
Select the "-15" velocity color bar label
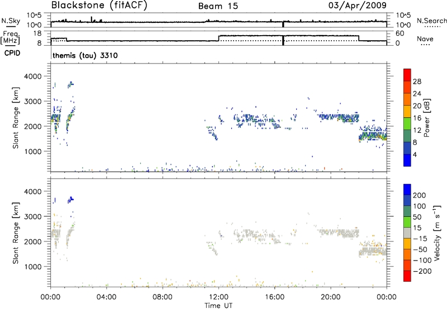[x=420, y=239]
